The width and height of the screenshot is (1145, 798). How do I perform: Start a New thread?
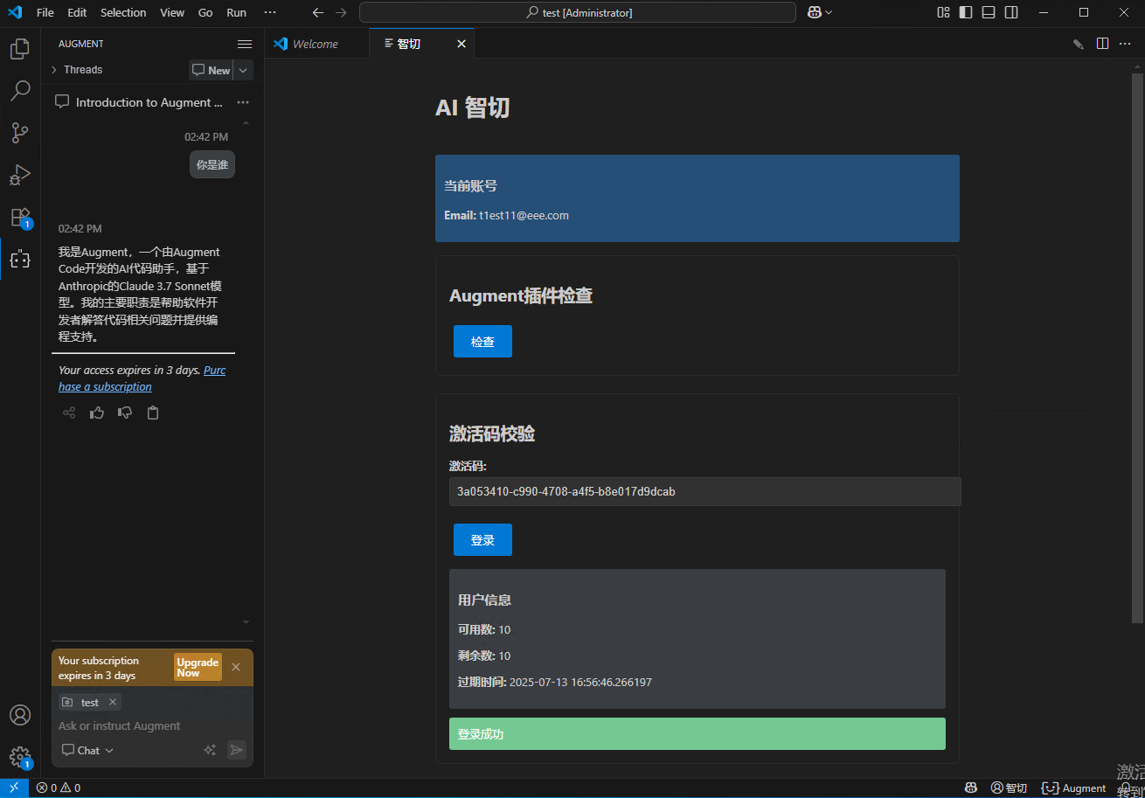pyautogui.click(x=212, y=70)
